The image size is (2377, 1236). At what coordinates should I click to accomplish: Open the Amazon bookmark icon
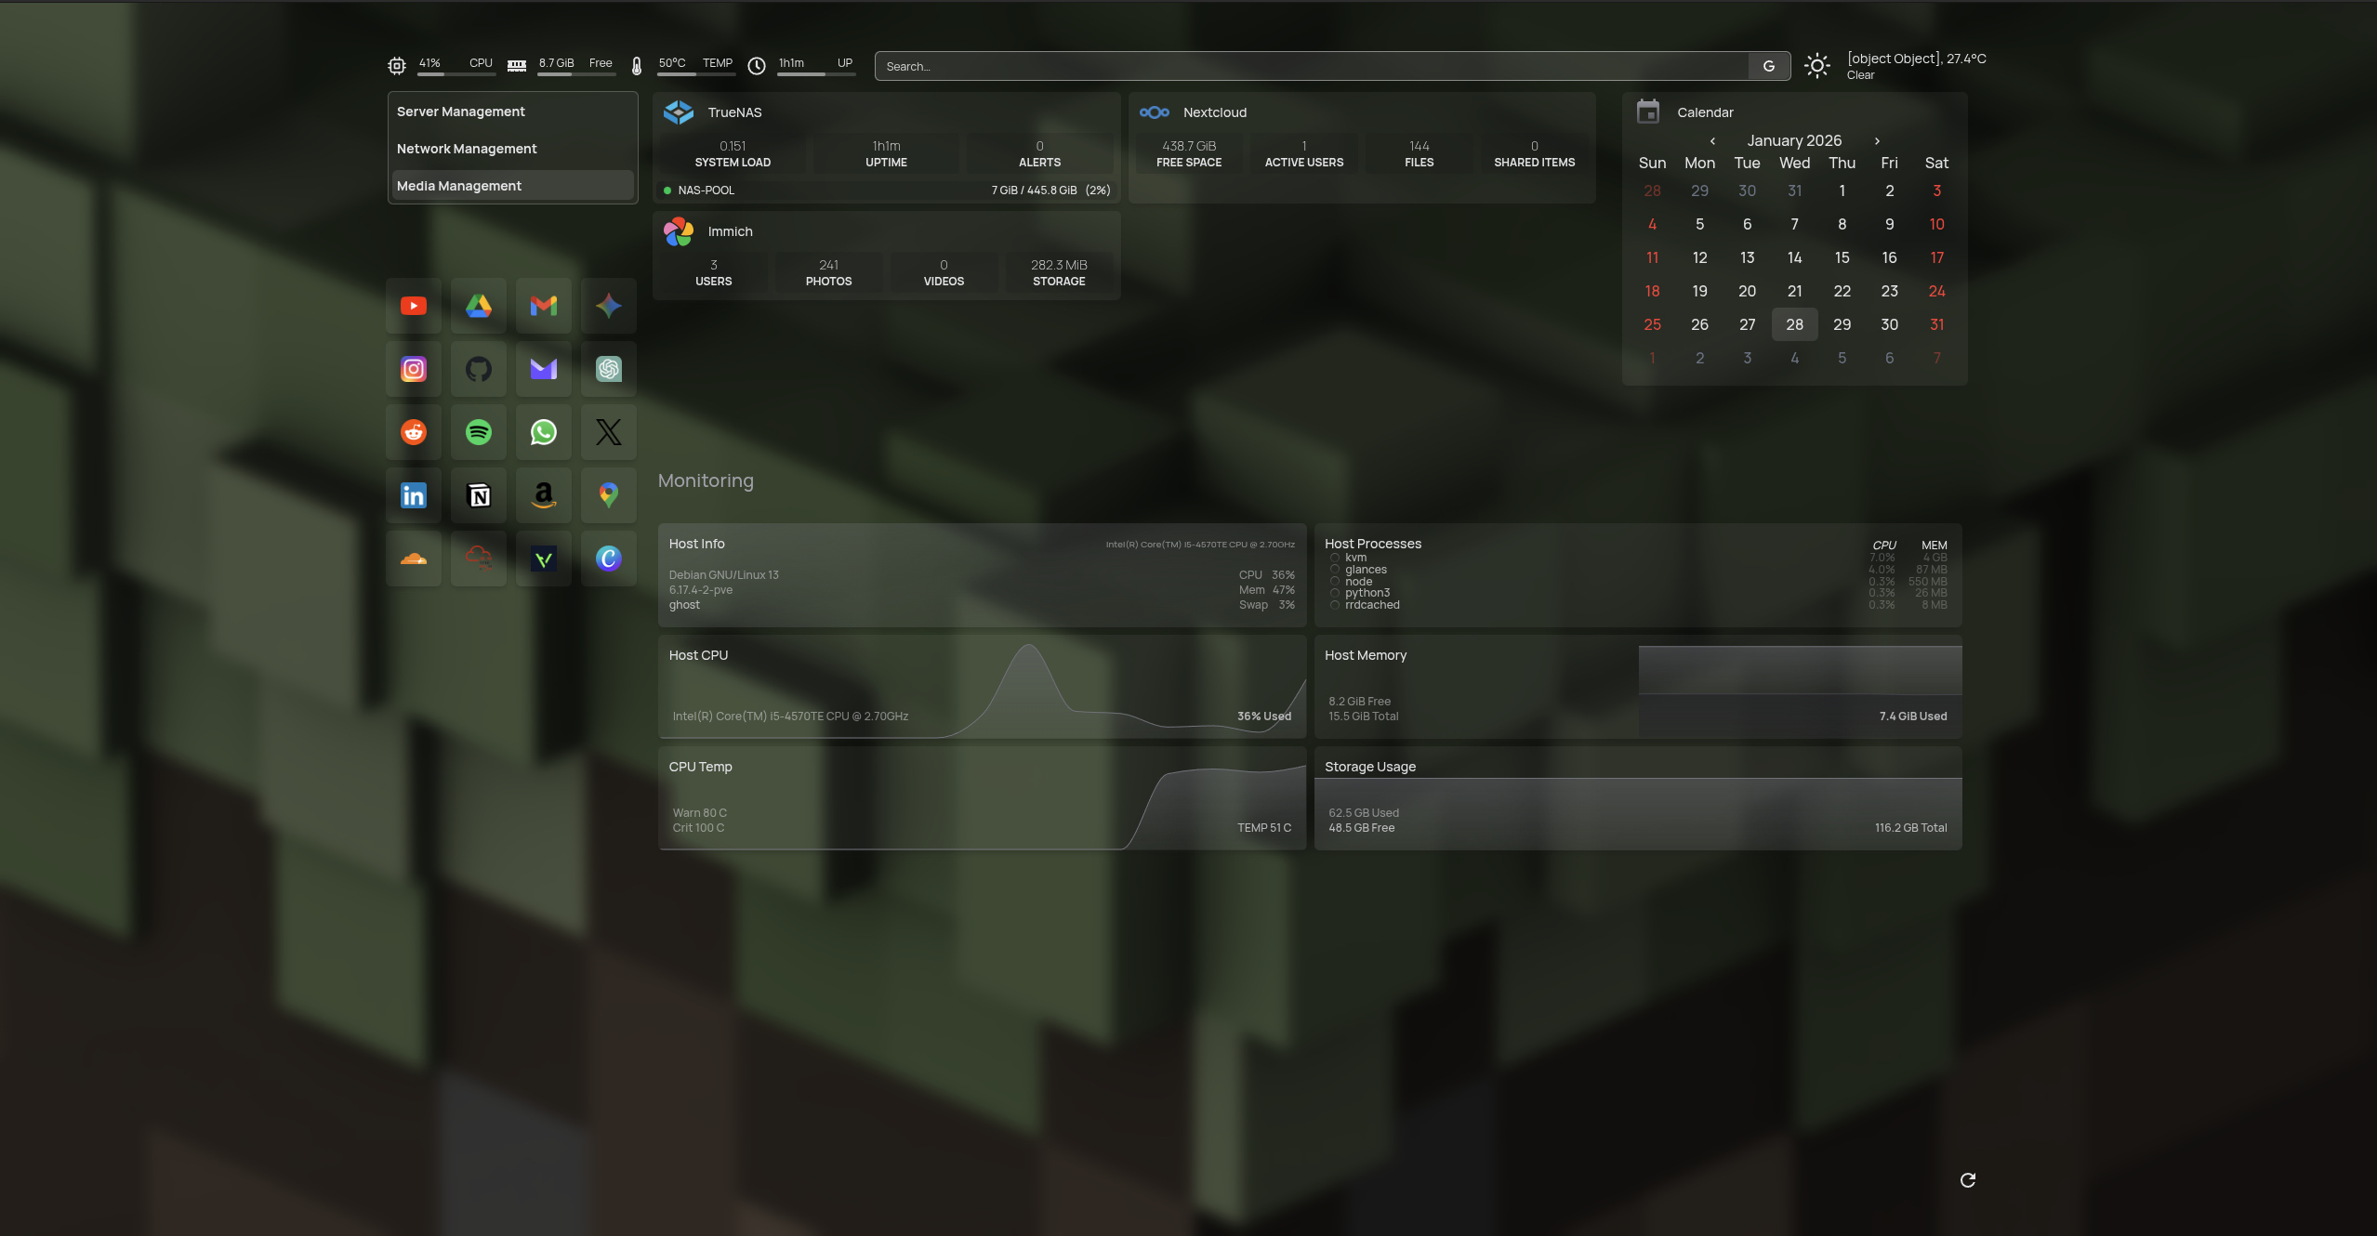[x=544, y=495]
